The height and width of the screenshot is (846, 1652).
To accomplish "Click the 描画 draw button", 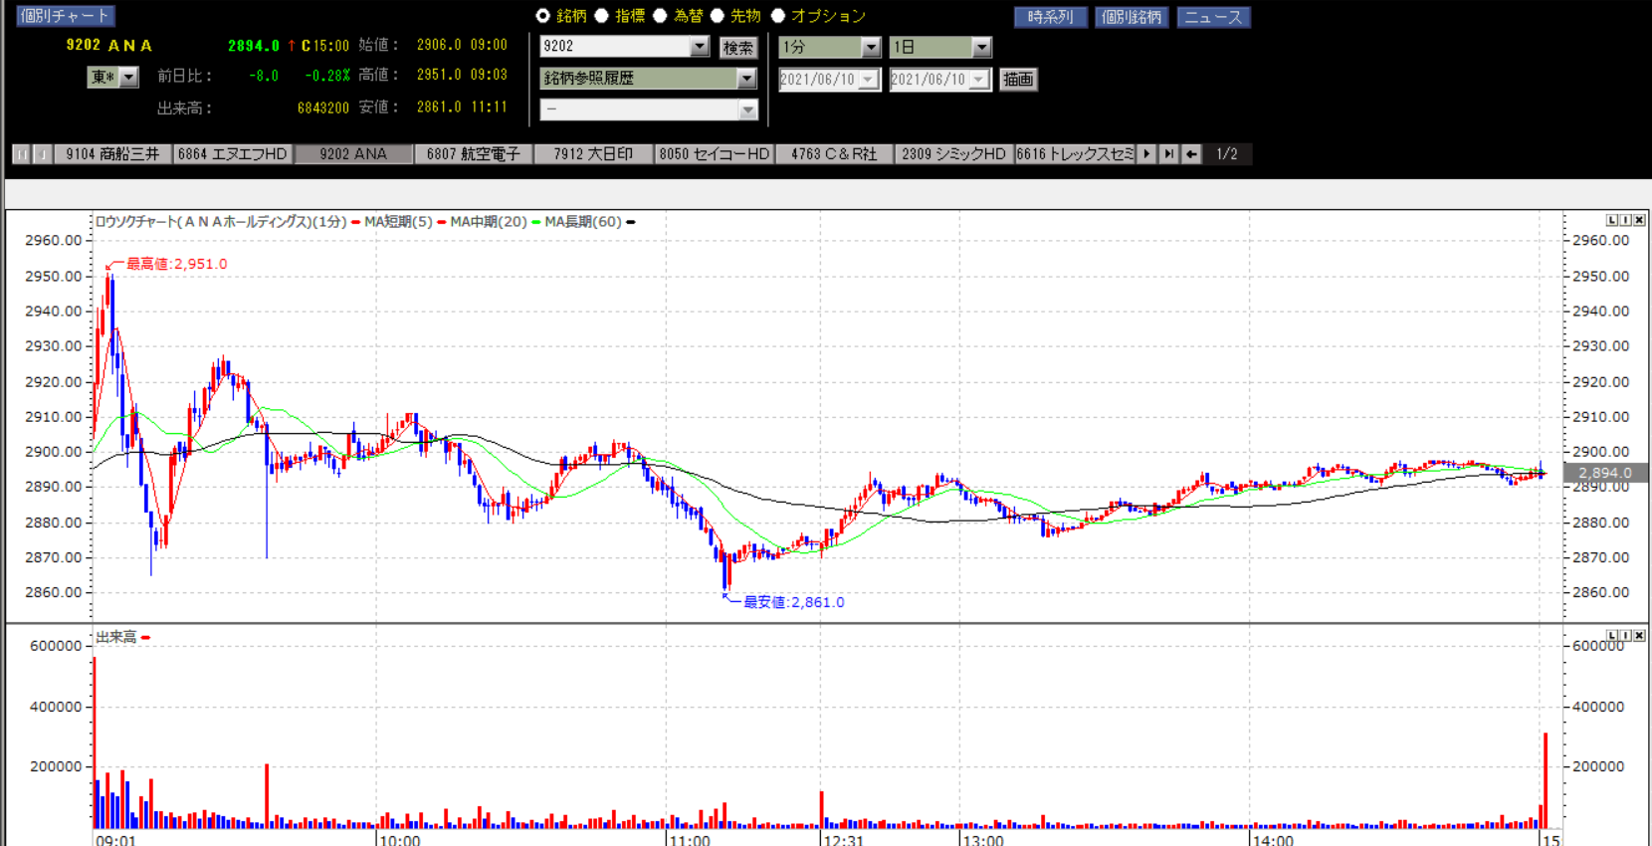I will (1018, 80).
